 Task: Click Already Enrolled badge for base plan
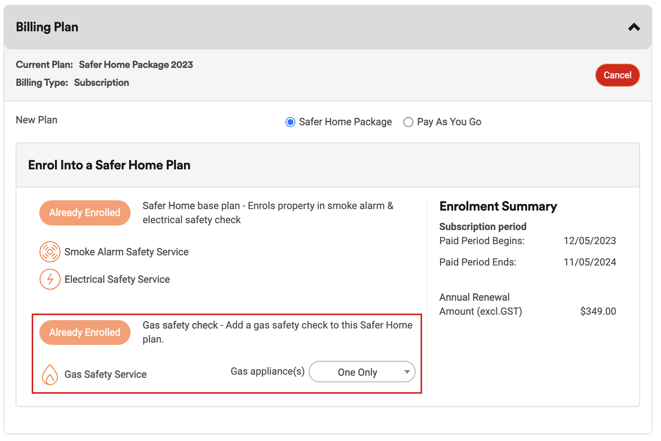[85, 213]
